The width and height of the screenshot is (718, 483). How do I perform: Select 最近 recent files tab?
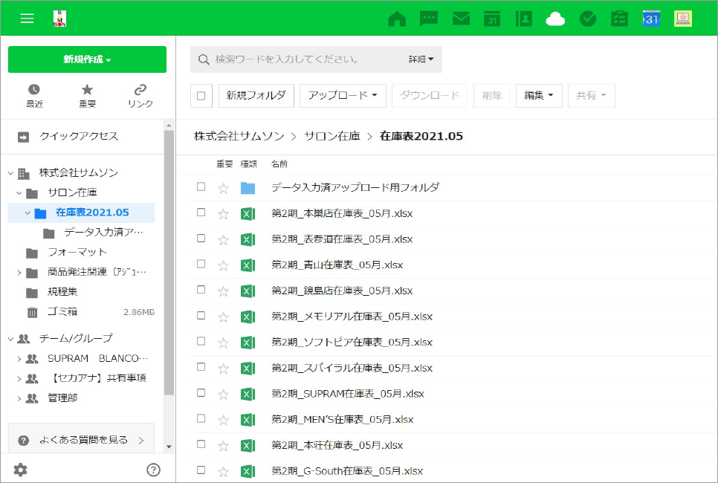click(34, 96)
